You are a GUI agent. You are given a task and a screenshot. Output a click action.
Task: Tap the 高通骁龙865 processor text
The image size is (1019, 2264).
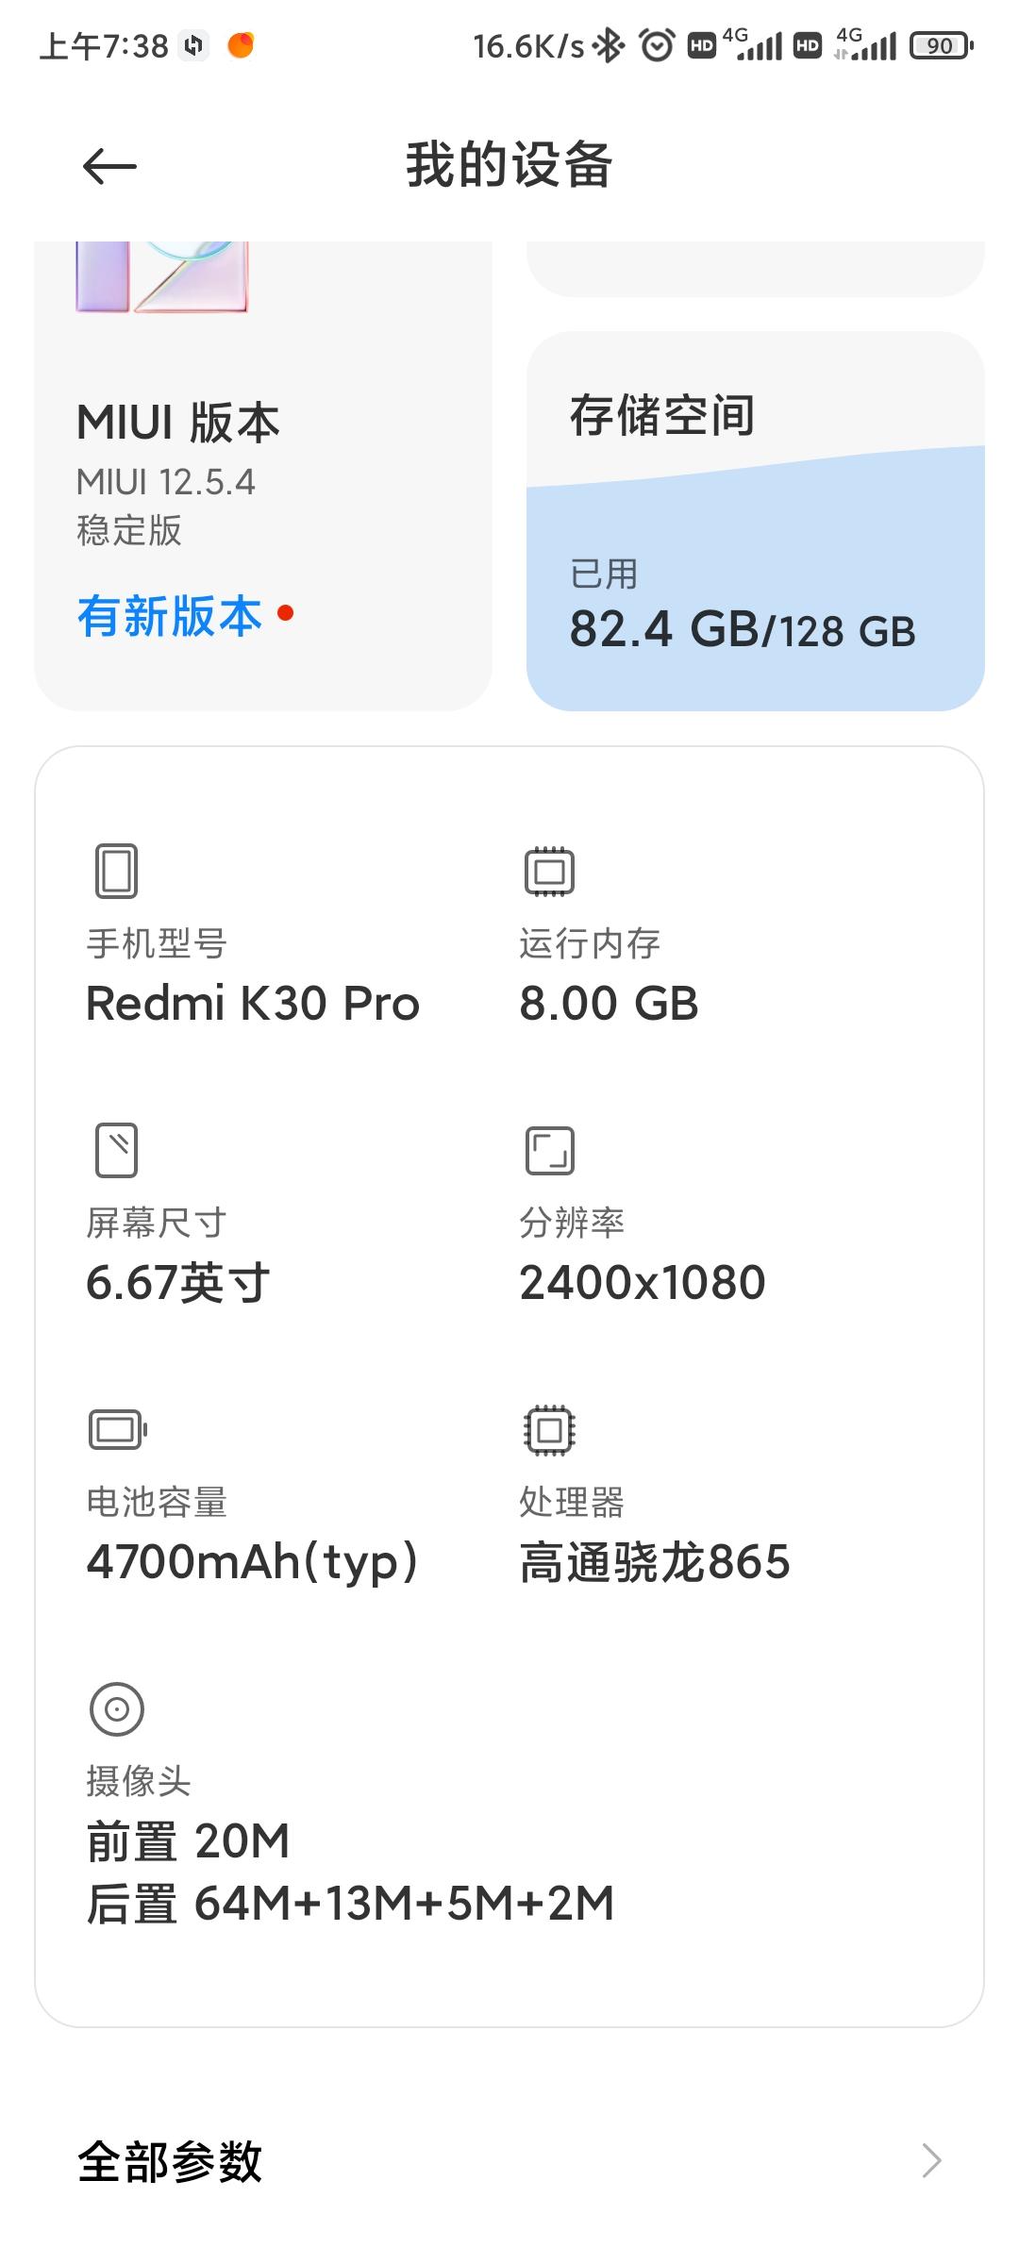(655, 1561)
